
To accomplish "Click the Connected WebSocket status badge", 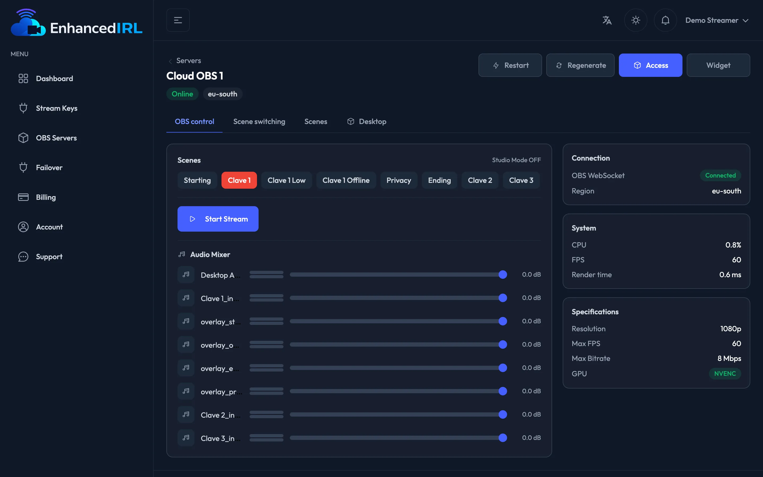I will coord(720,175).
